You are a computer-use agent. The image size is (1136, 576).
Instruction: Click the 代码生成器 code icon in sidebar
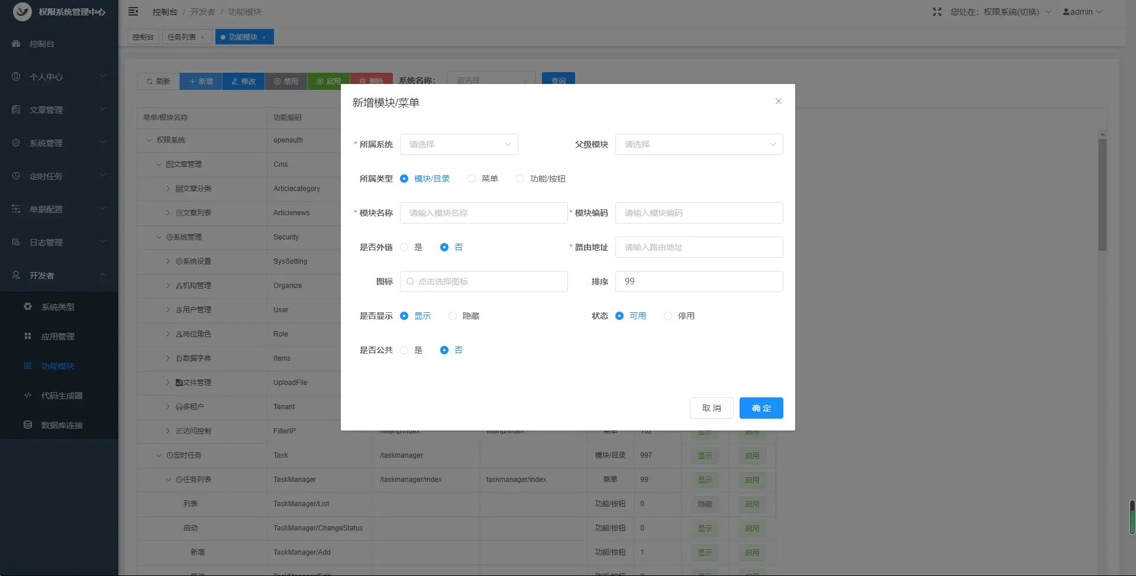pos(28,395)
